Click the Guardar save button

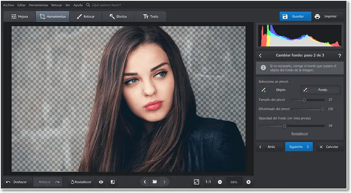tap(295, 16)
